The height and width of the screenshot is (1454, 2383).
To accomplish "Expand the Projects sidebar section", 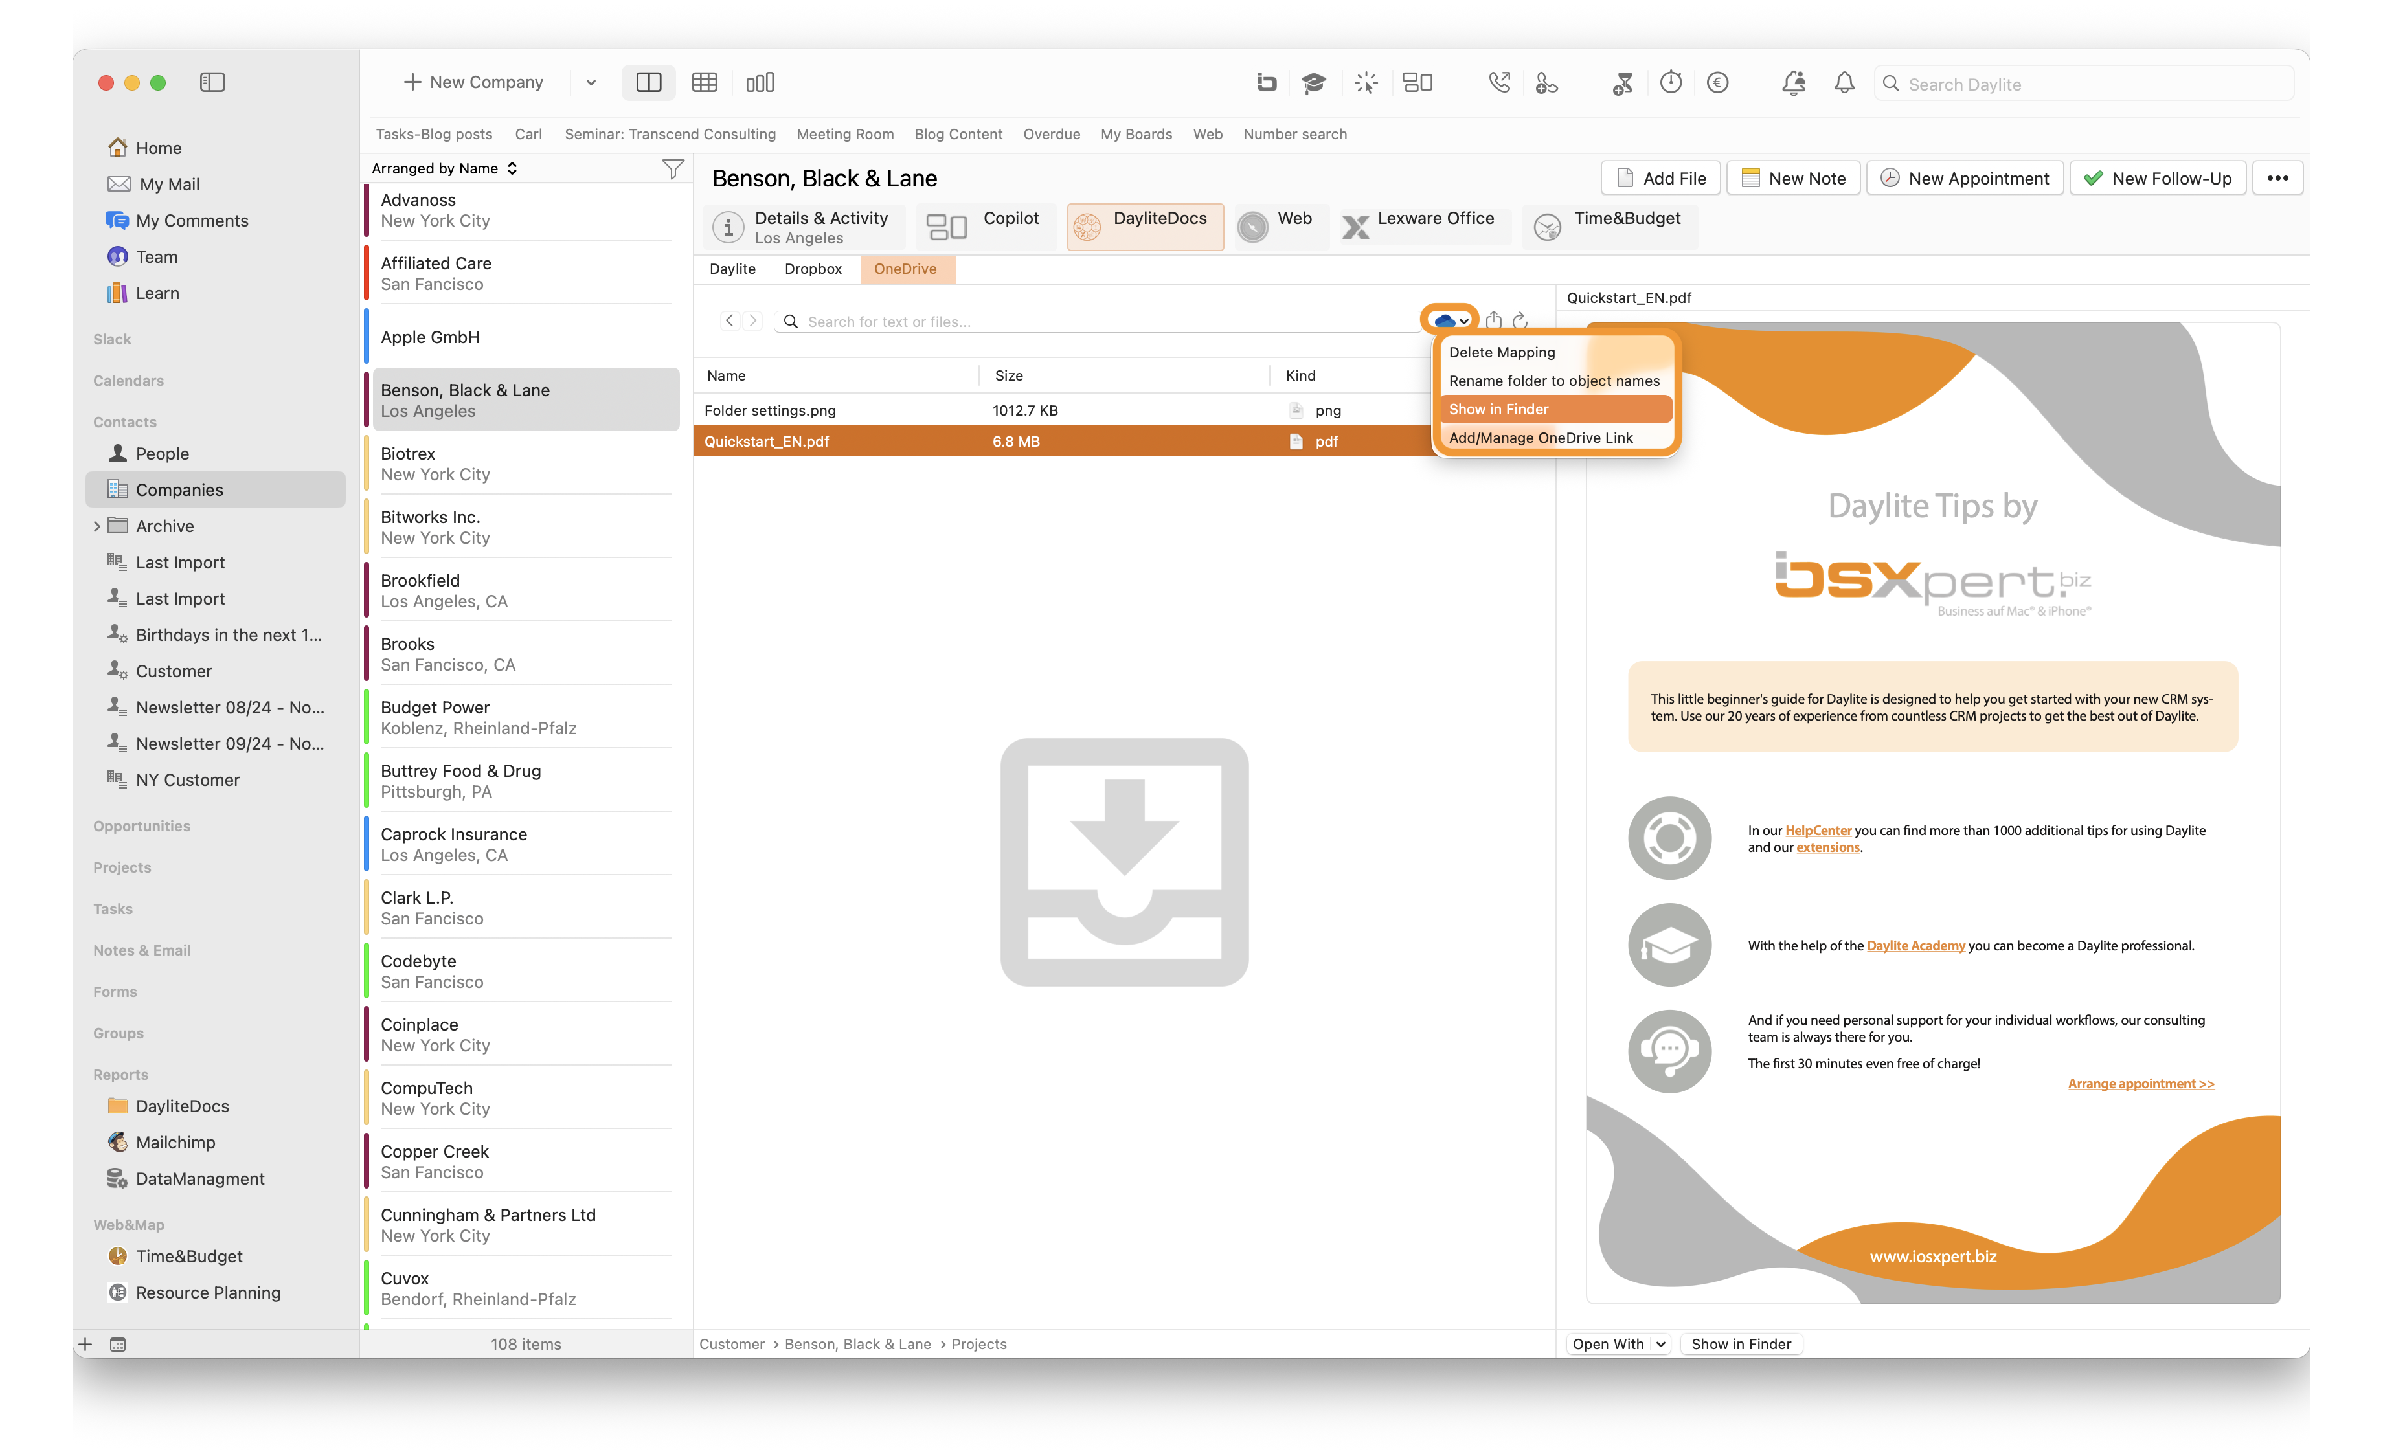I will pyautogui.click(x=122, y=867).
